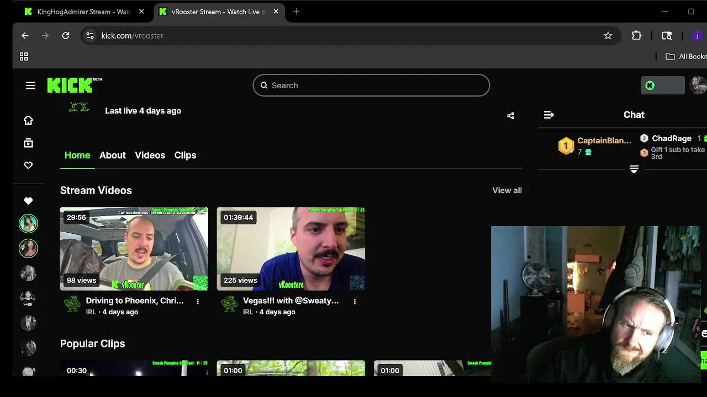707x397 pixels.
Task: Switch to KingHogAdmirer Stream tab
Action: [83, 12]
